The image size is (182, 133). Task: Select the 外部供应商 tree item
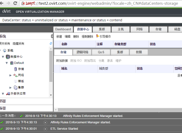(x=18, y=94)
